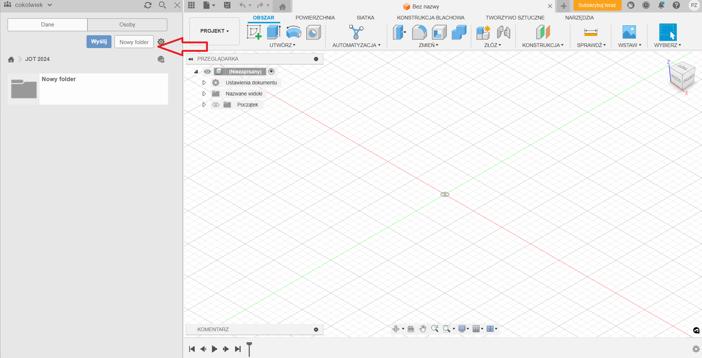Click the Fillet tool icon
Image resolution: width=702 pixels, height=358 pixels.
[x=419, y=32]
